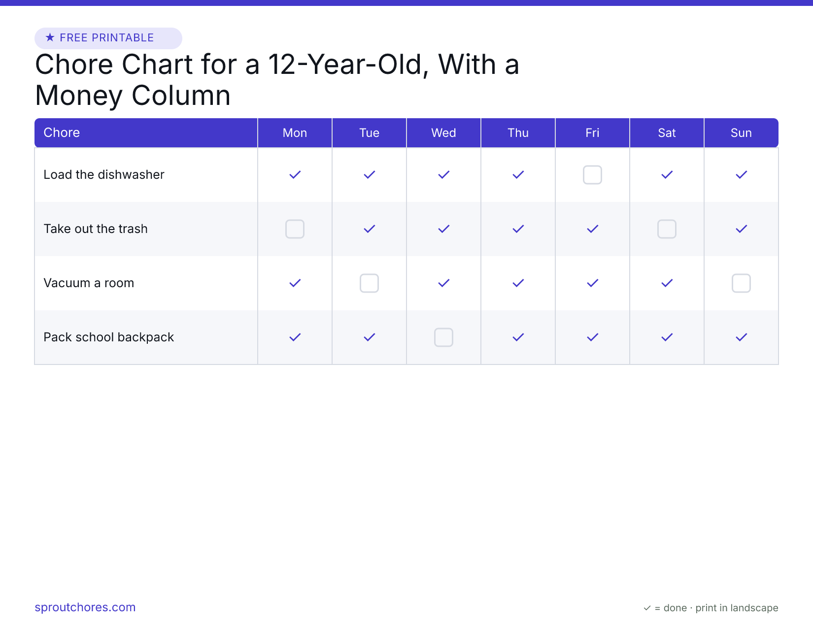Click Tuesday checkmark for Take out the trash

[x=369, y=229]
